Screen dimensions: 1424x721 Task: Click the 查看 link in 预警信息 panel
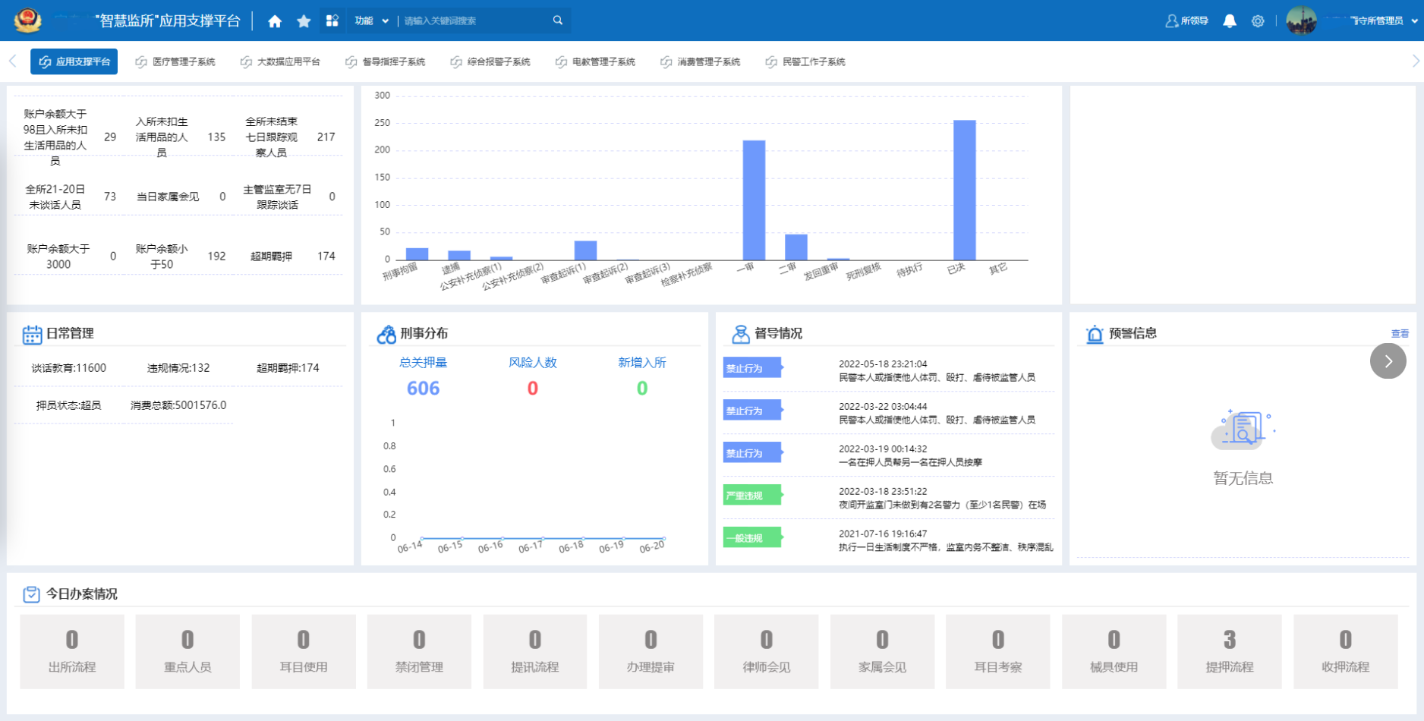coord(1400,333)
